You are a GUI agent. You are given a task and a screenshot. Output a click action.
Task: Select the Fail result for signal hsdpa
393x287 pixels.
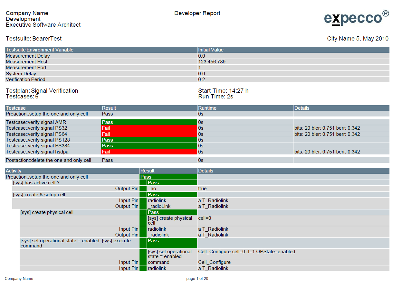tap(149, 152)
